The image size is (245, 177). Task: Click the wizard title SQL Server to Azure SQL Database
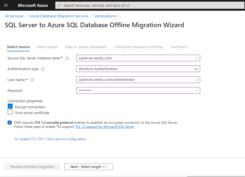click(94, 25)
